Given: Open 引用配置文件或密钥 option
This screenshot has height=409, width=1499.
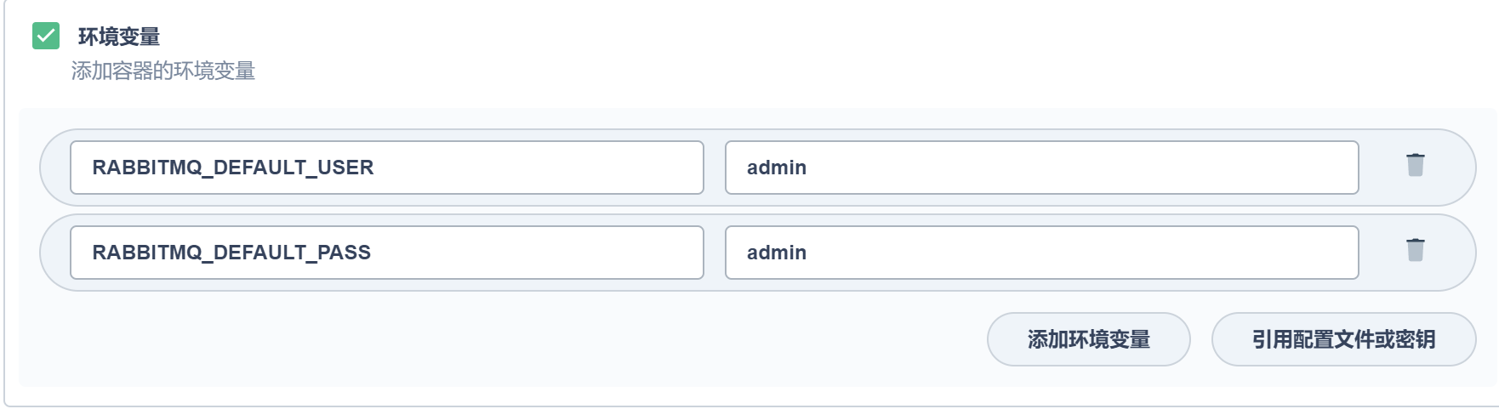Looking at the screenshot, I should click(1342, 339).
